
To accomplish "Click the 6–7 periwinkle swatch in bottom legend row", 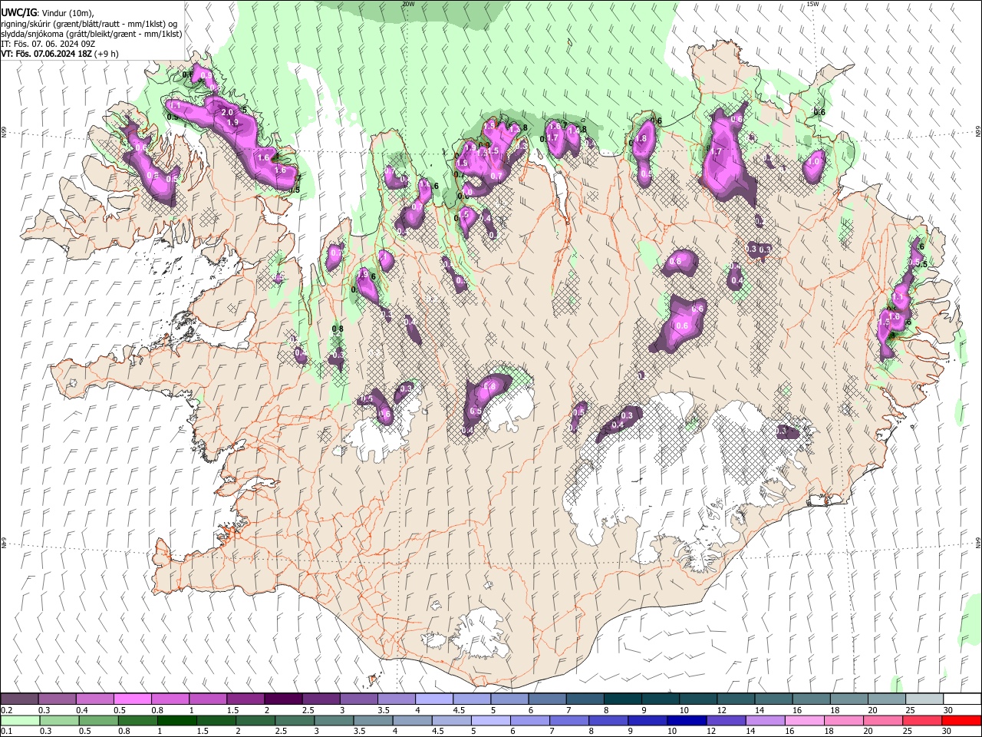I will pos(529,721).
